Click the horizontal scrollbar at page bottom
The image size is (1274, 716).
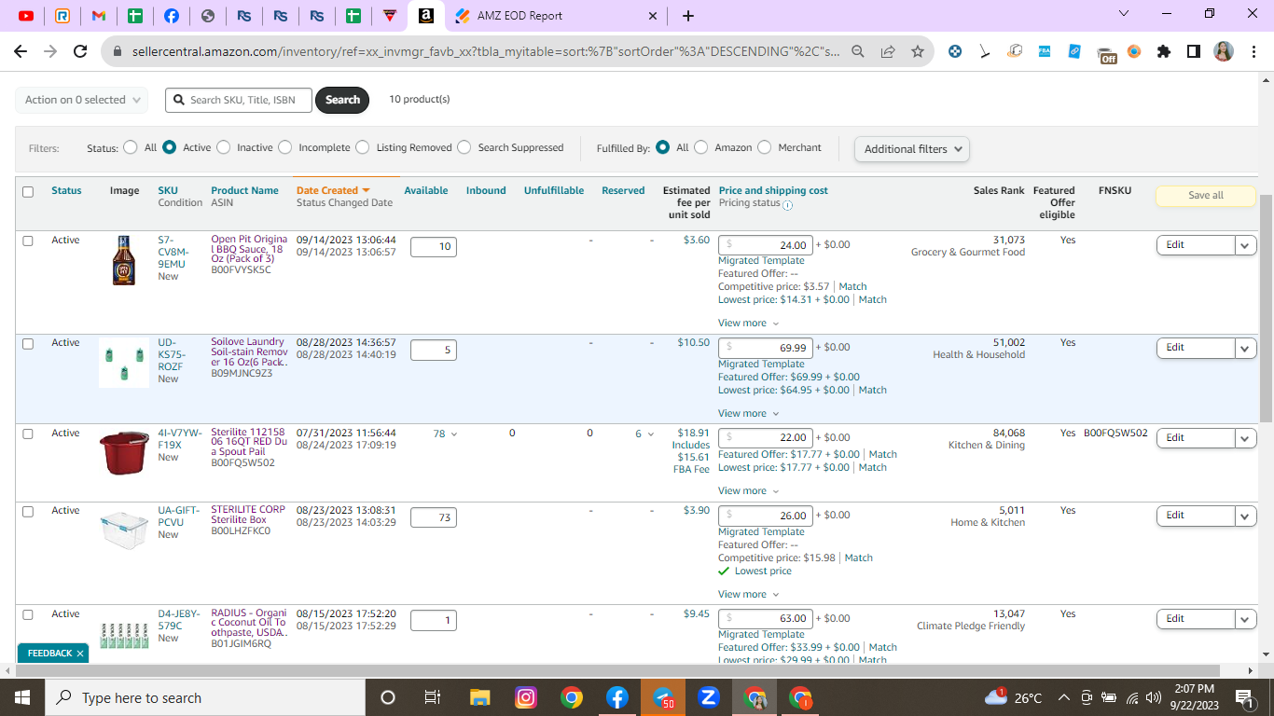[x=617, y=671]
